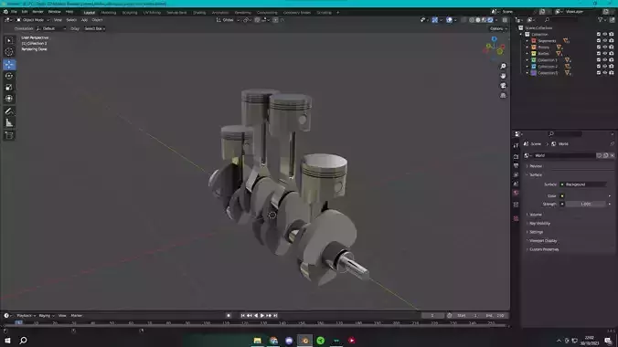Click the Blender logo menu icon

(x=5, y=12)
